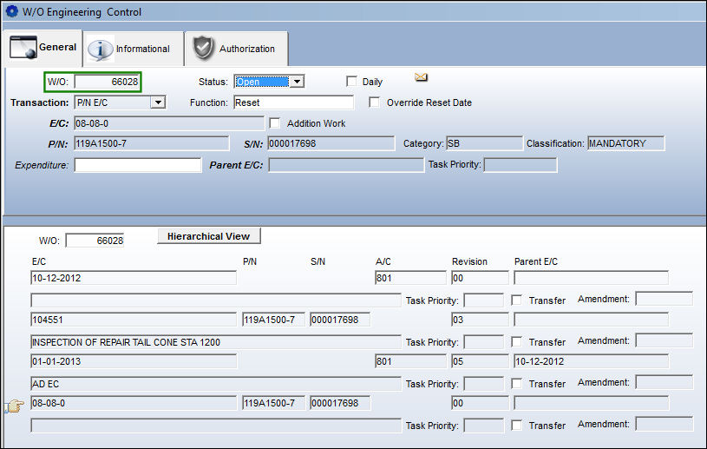Select the E/C row 104551
Viewport: 707px width, 449px height.
(134, 320)
